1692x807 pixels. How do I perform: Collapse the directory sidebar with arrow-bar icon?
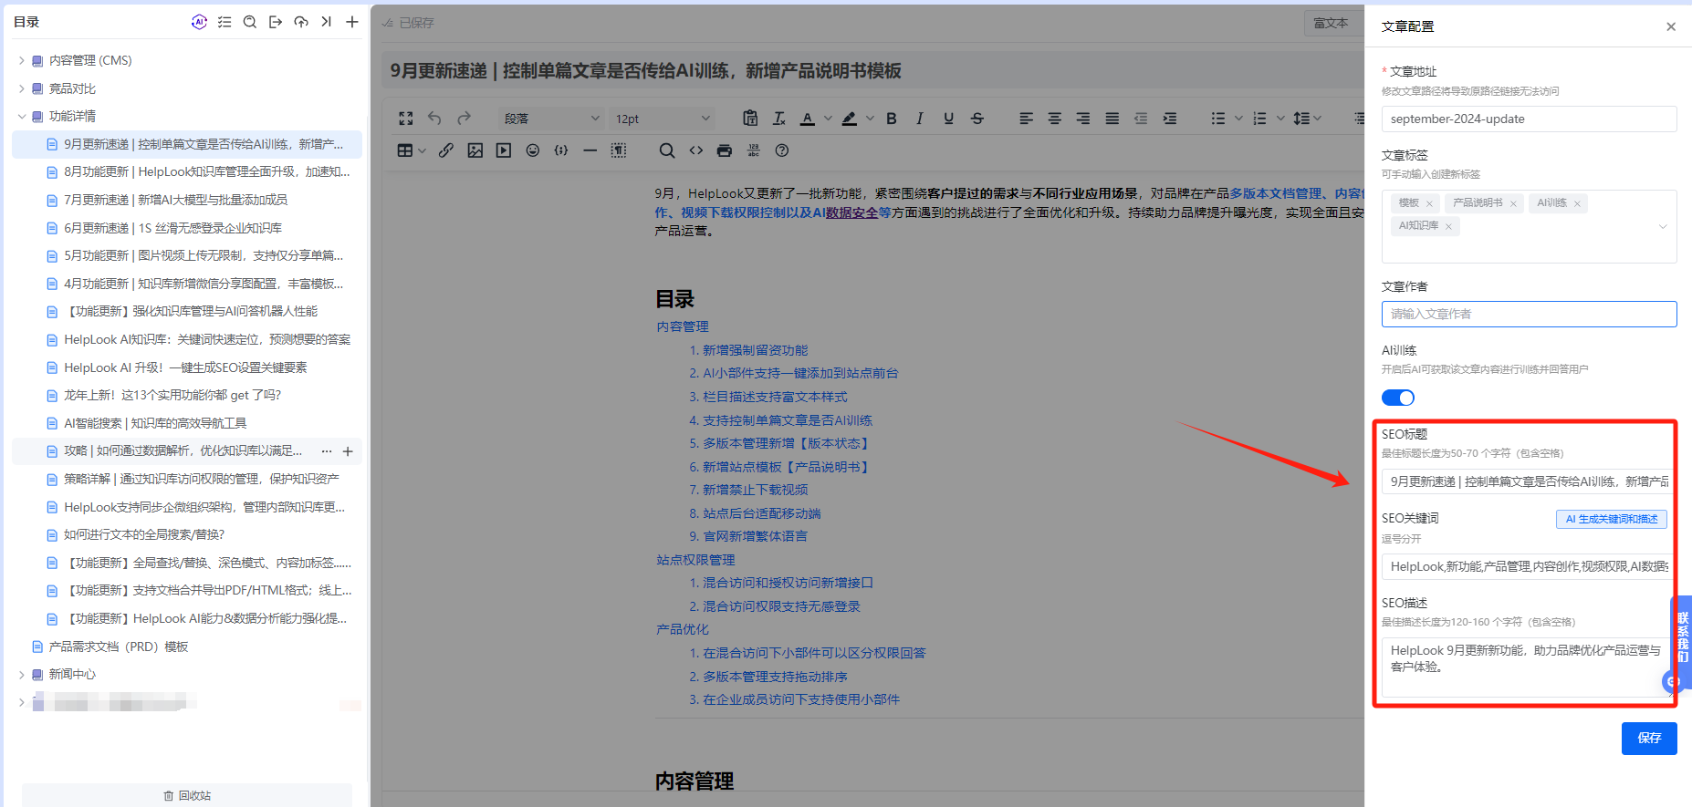pyautogui.click(x=326, y=22)
